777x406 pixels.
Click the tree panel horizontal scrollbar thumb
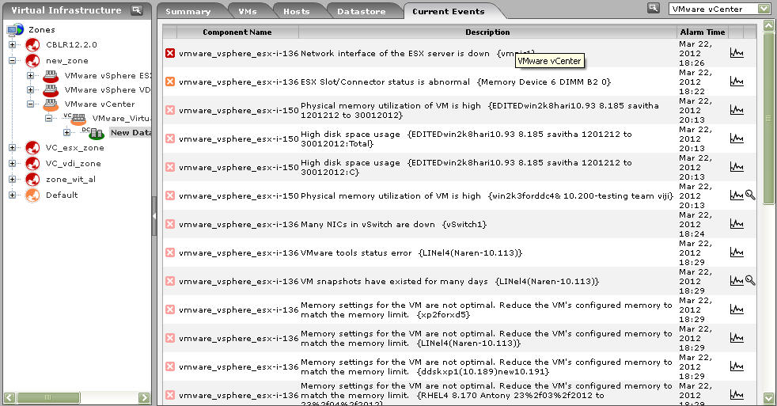pyautogui.click(x=48, y=397)
